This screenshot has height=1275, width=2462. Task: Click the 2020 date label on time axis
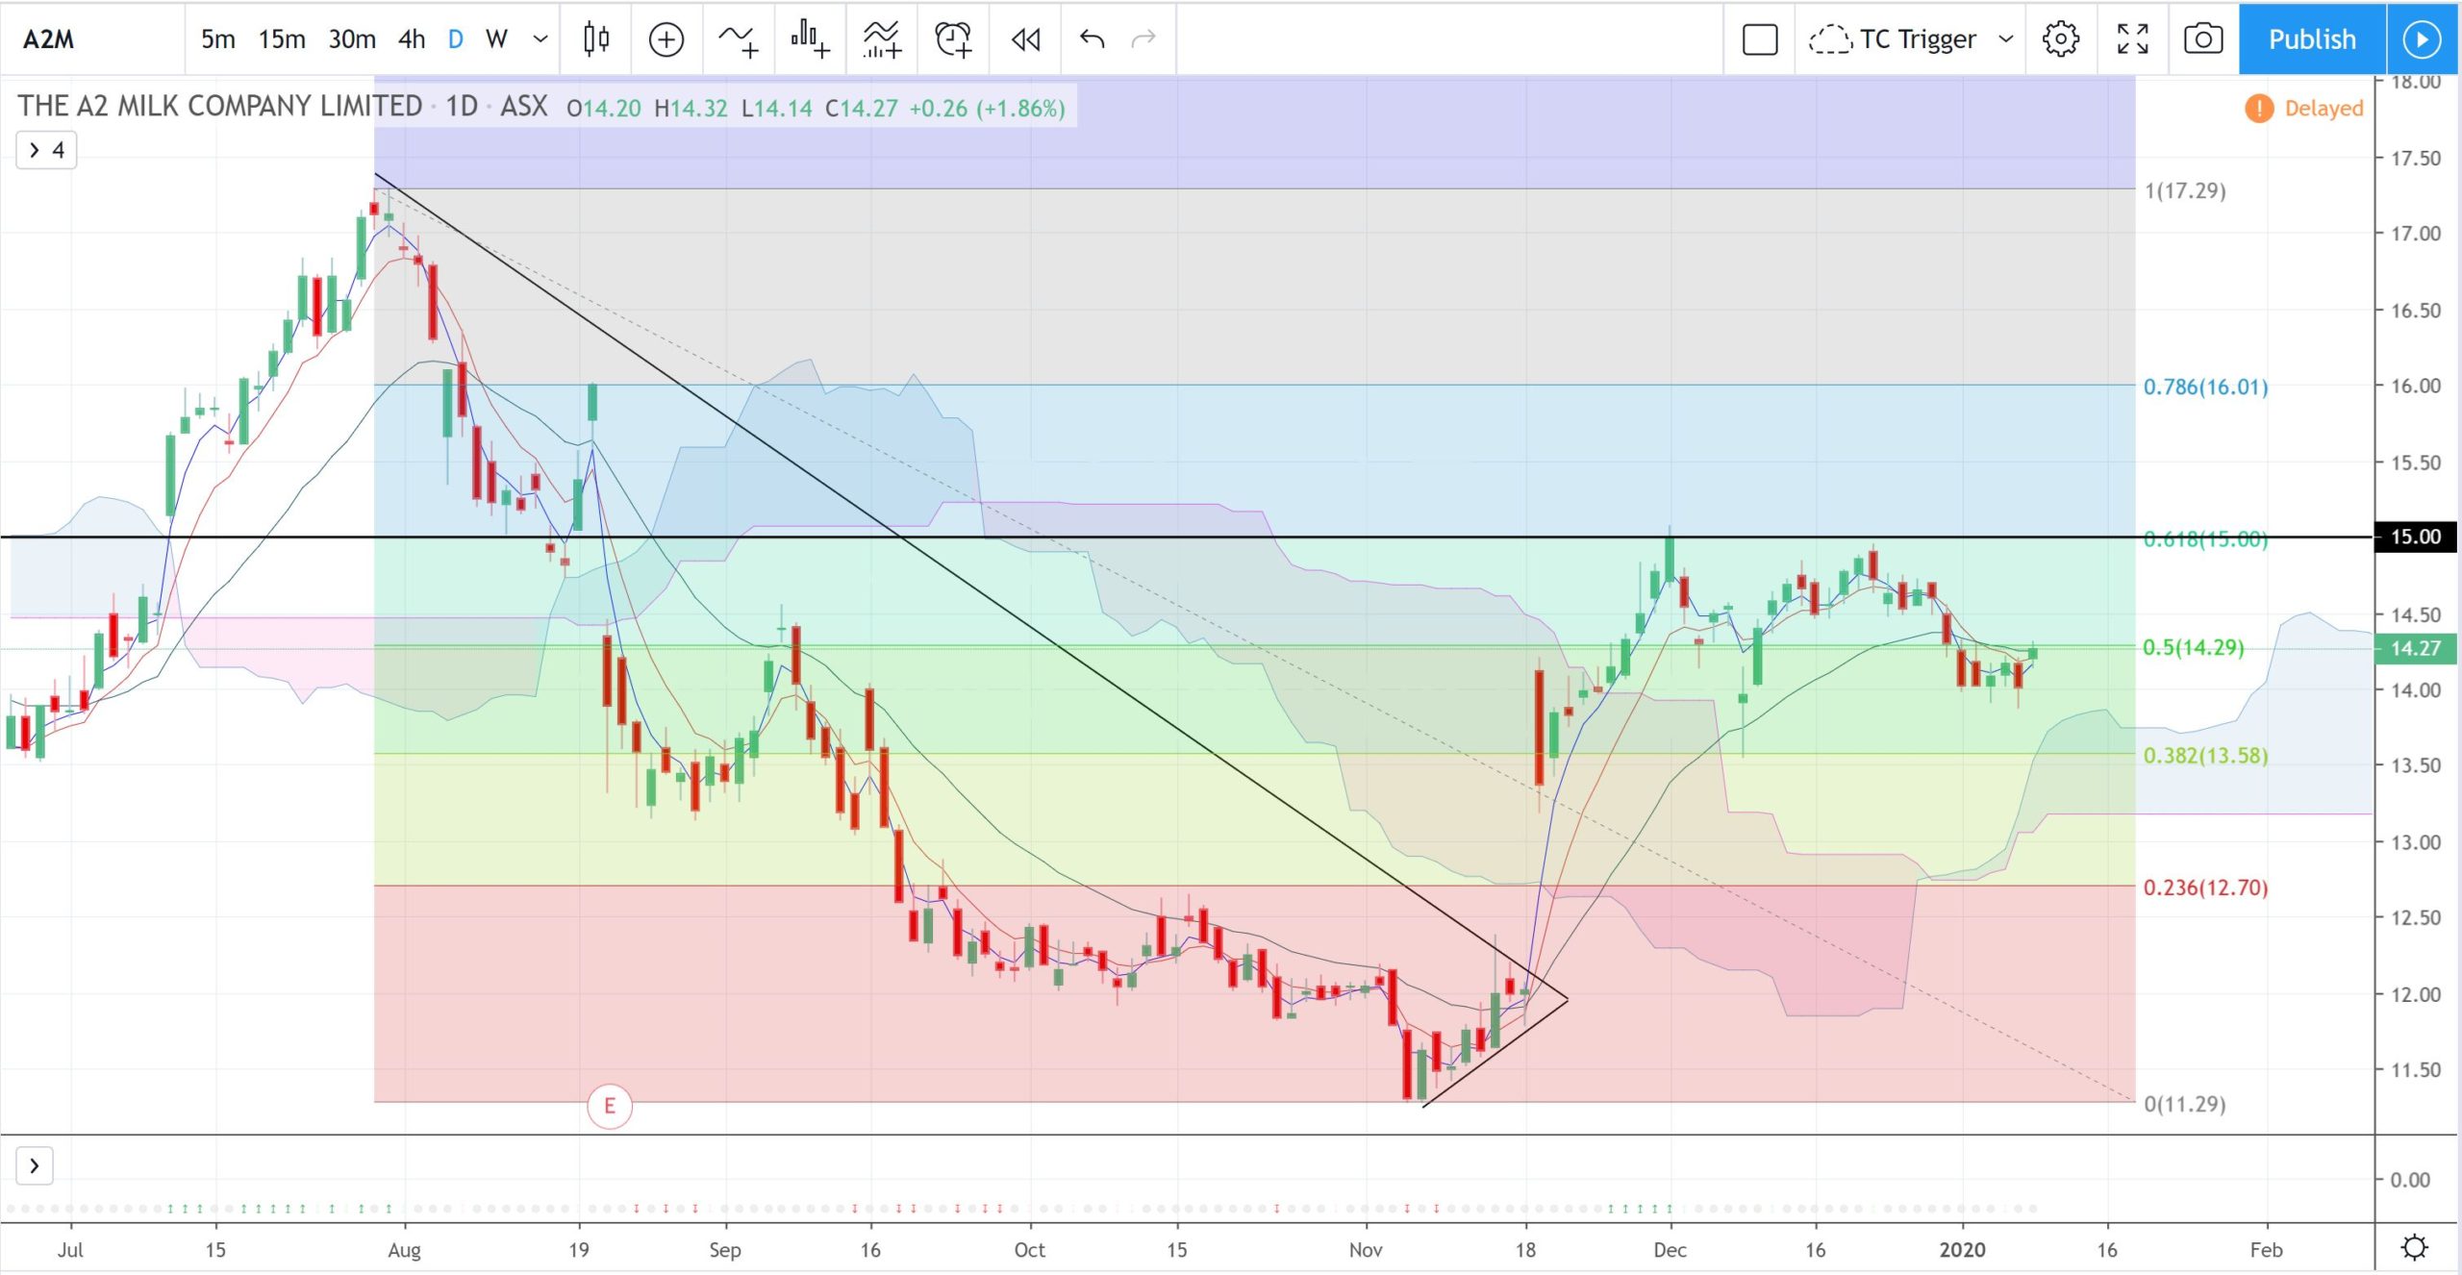(x=1962, y=1249)
